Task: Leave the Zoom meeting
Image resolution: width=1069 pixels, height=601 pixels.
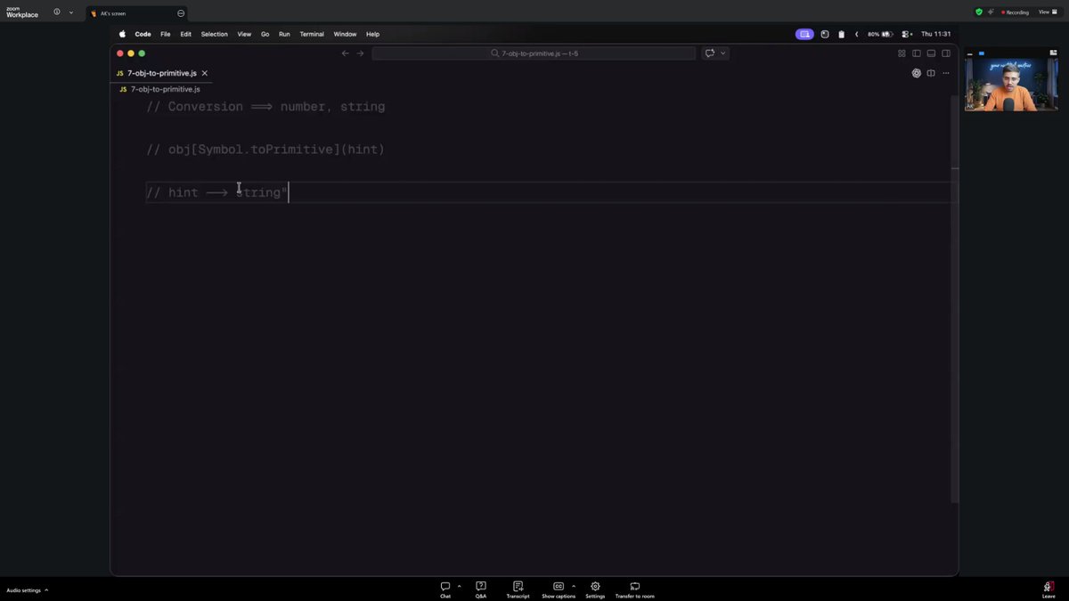Action: [x=1049, y=589]
